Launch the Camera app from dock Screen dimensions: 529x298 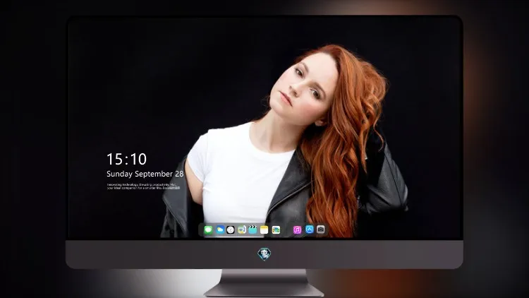pyautogui.click(x=321, y=230)
